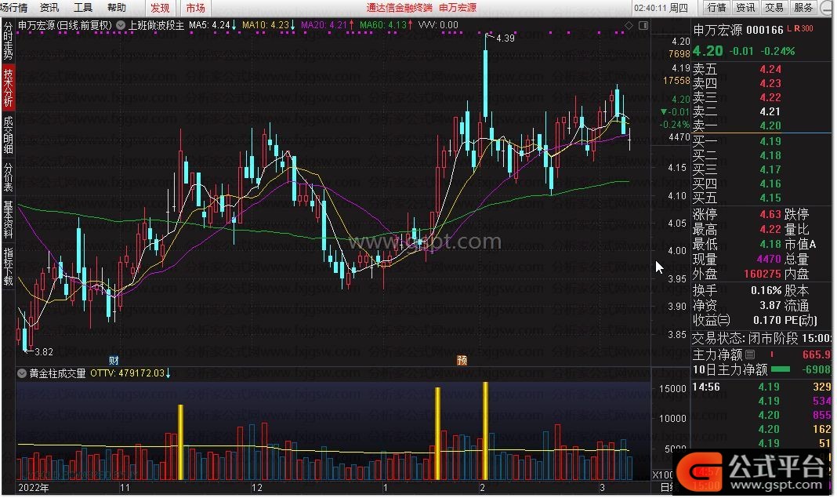Open the 工具 menu
Viewport: 837px width, 498px height.
click(83, 8)
